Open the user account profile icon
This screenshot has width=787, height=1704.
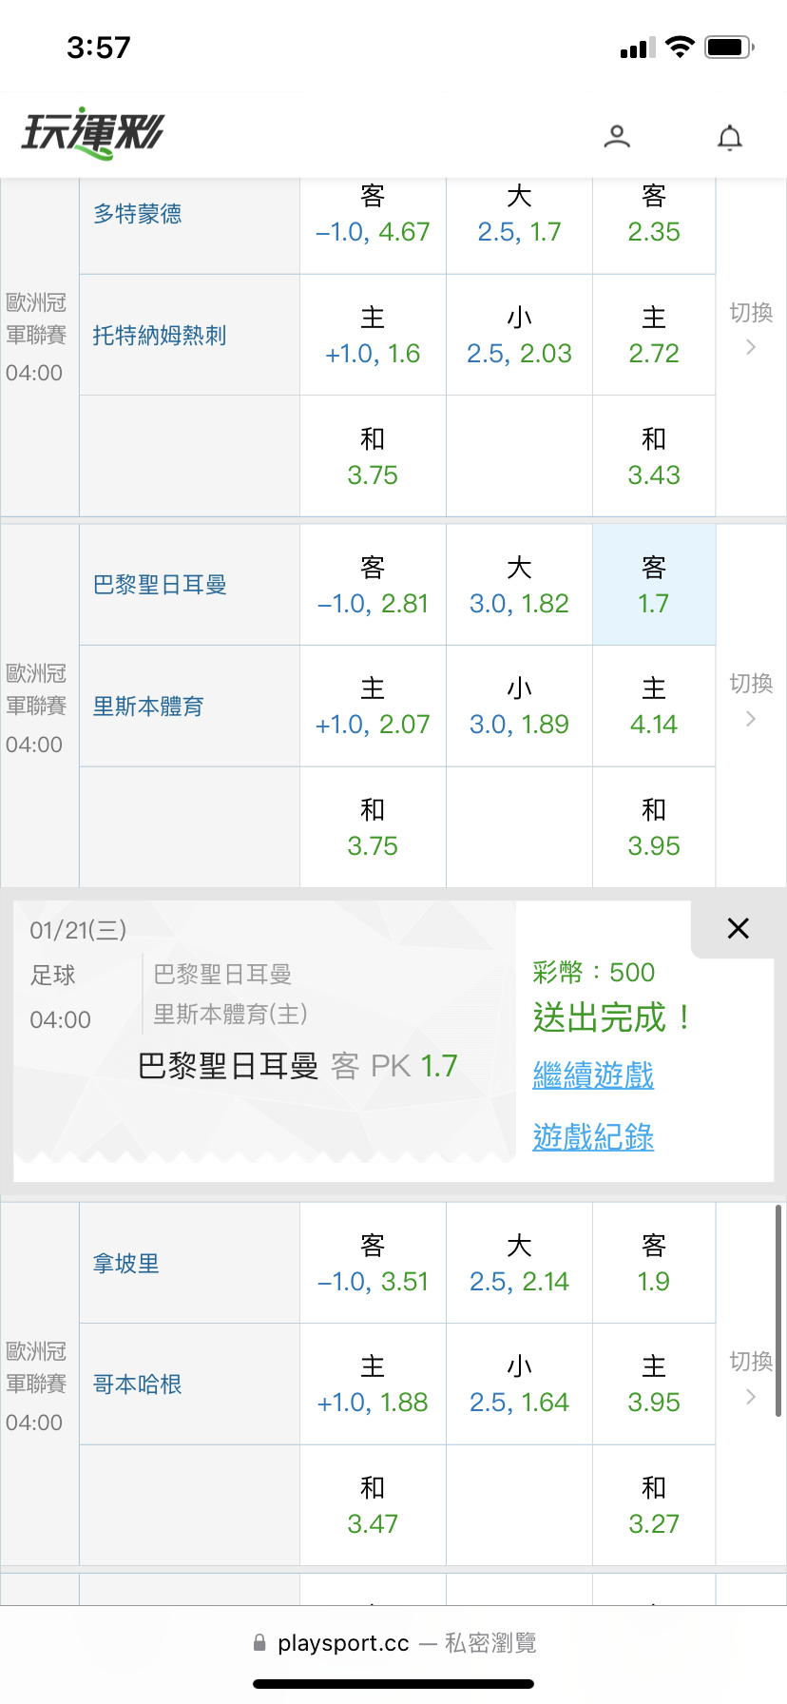(617, 137)
